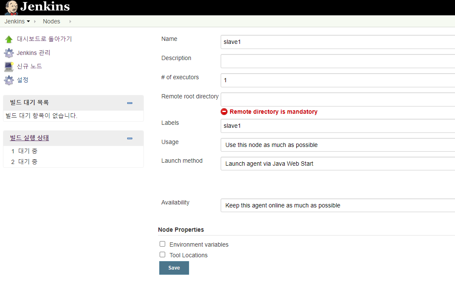Click the Jenkins breadcrumb link

[x=15, y=21]
